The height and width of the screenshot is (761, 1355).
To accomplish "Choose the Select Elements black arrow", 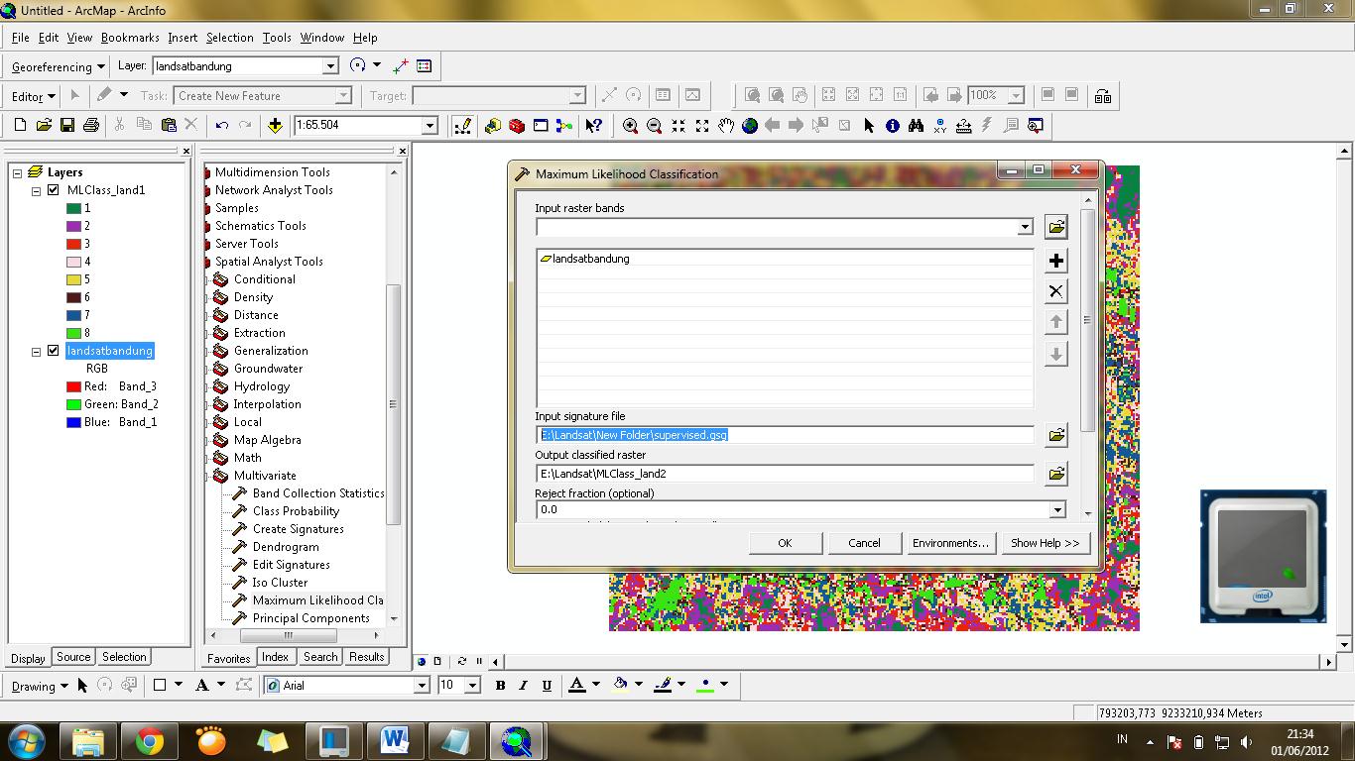I will point(869,125).
